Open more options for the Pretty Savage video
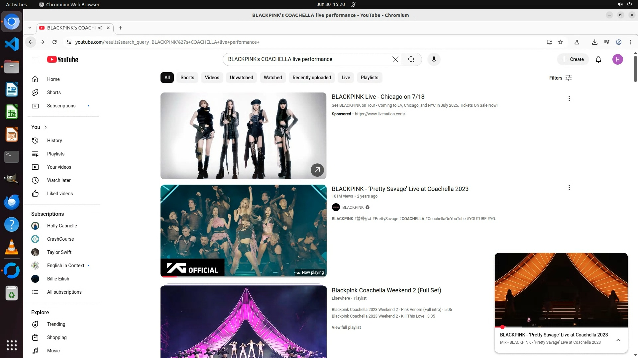Screen dimensions: 638x358 click(x=569, y=188)
